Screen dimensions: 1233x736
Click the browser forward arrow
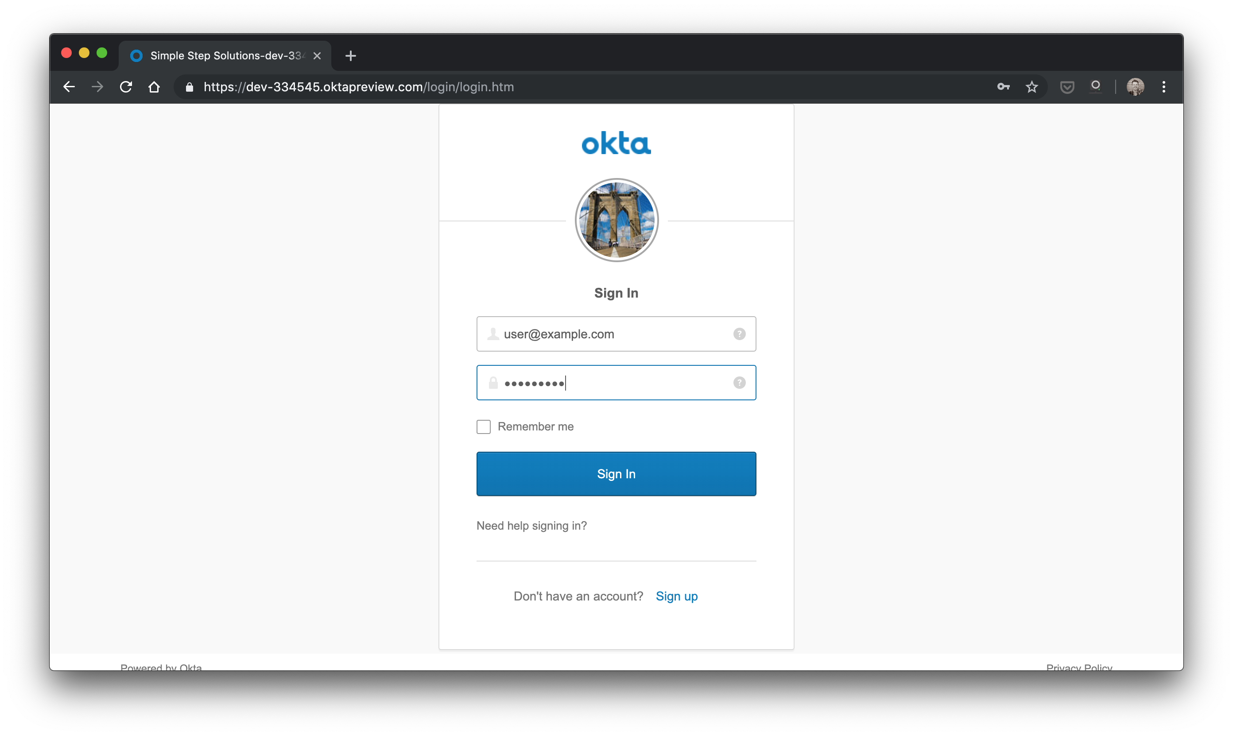(97, 87)
